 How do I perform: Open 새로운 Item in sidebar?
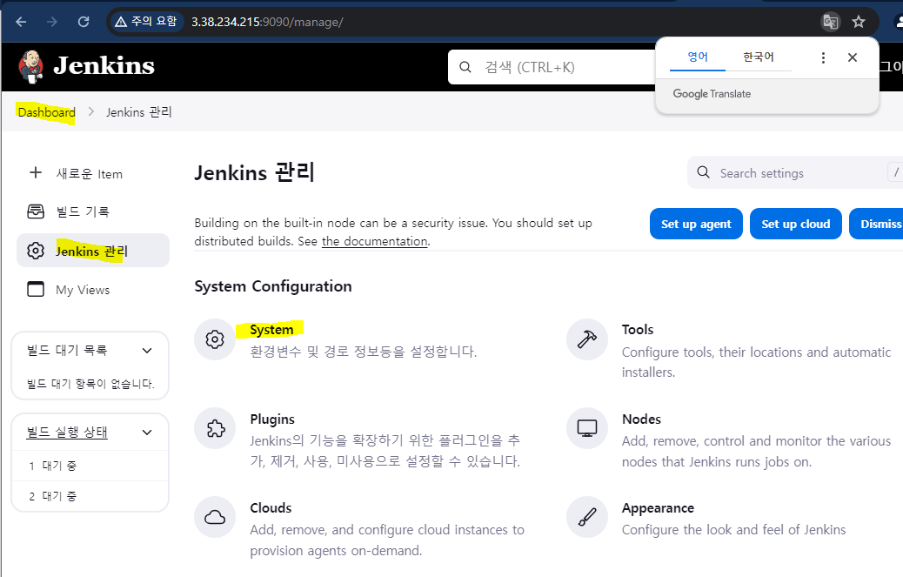[x=93, y=173]
